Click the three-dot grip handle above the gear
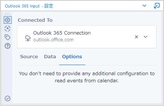Image resolution: width=164 pixels, height=106 pixels. [7, 14]
